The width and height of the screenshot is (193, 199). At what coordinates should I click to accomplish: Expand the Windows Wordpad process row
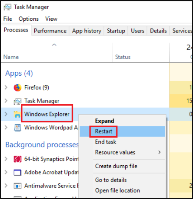point(6,128)
